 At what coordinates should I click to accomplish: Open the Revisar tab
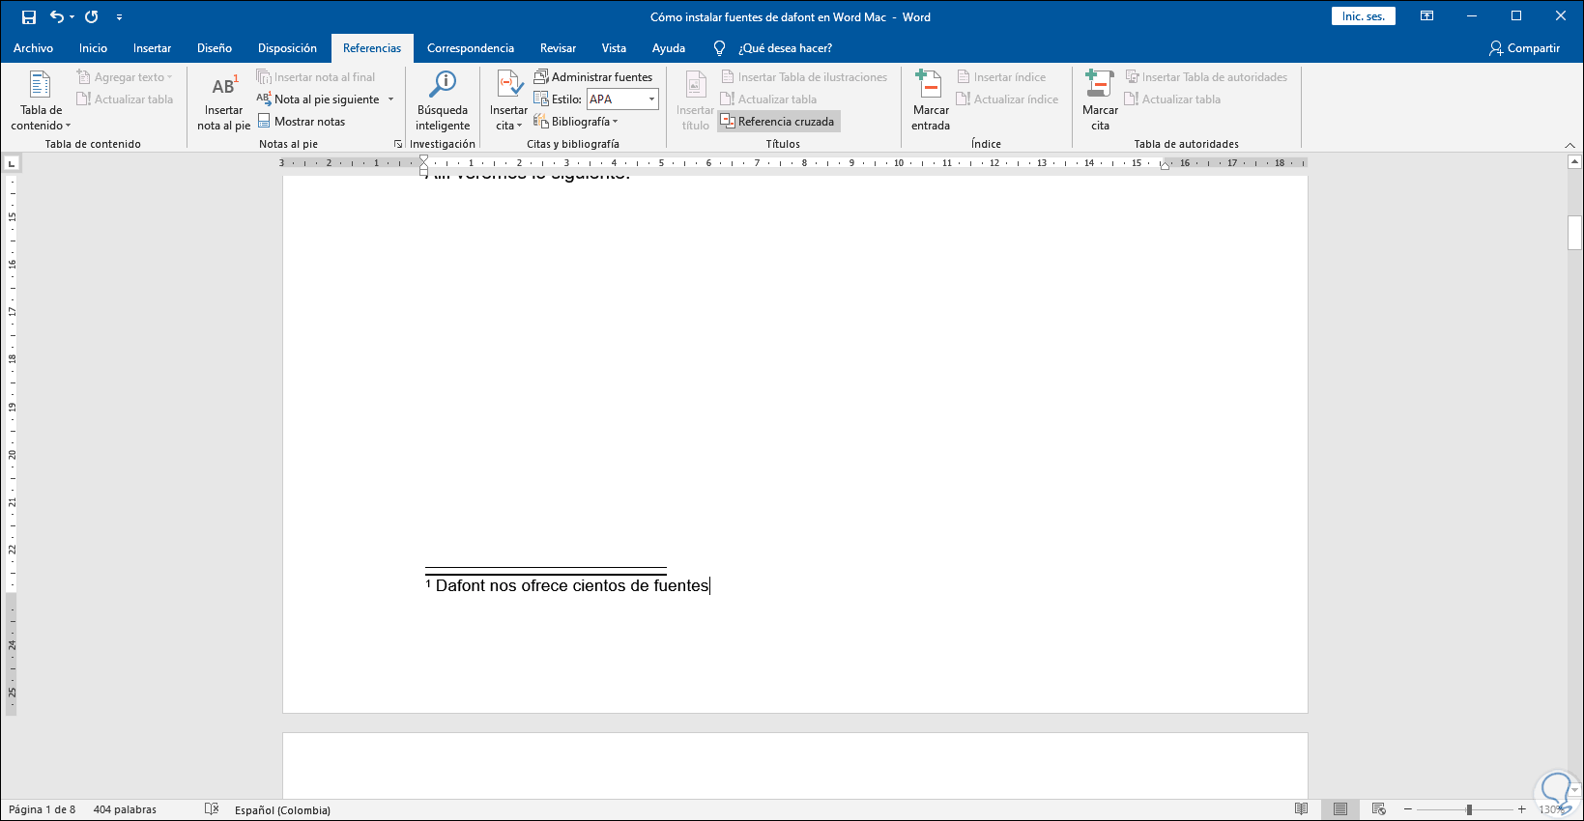point(558,48)
